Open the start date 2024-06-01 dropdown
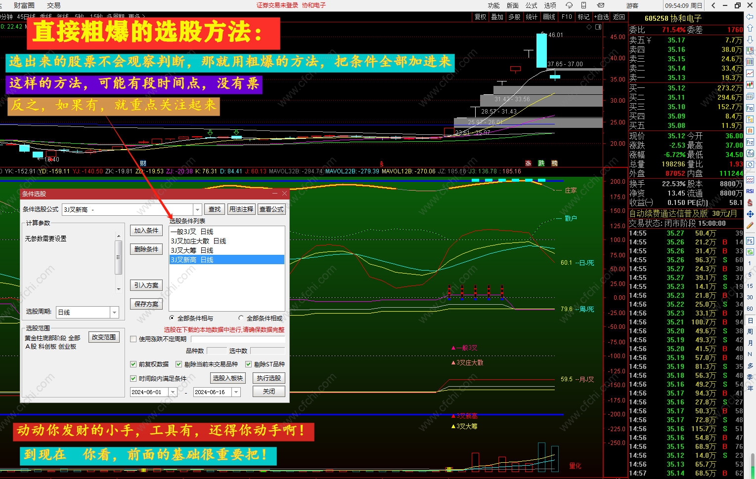Screen dimensions: 756x479 (x=173, y=392)
